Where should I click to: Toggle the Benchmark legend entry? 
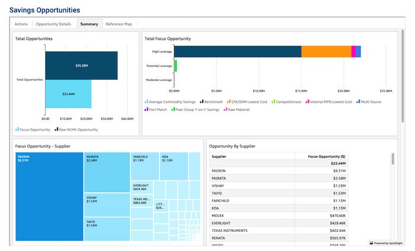point(202,101)
